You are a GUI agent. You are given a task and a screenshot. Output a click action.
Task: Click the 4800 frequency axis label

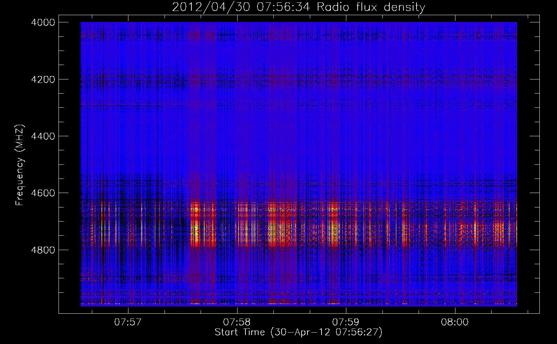pyautogui.click(x=43, y=250)
